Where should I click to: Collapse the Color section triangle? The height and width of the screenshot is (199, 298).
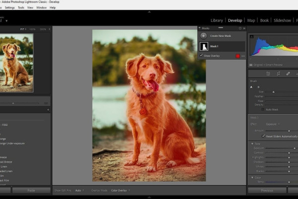coord(252,178)
